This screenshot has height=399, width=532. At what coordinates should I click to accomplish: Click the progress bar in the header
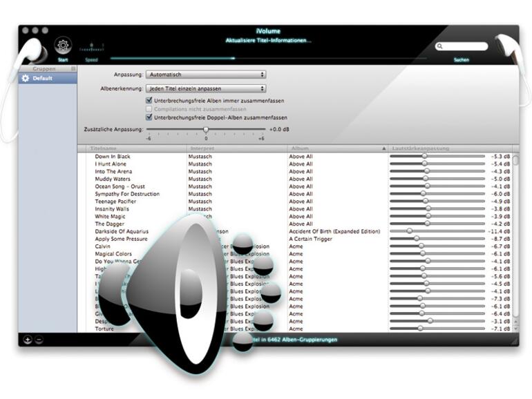point(268,58)
